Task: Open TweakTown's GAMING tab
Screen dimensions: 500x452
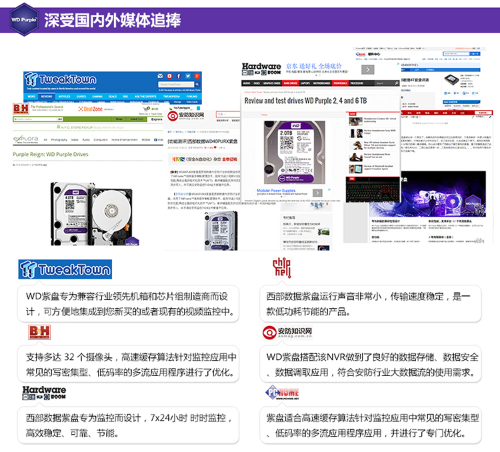Action: click(97, 96)
